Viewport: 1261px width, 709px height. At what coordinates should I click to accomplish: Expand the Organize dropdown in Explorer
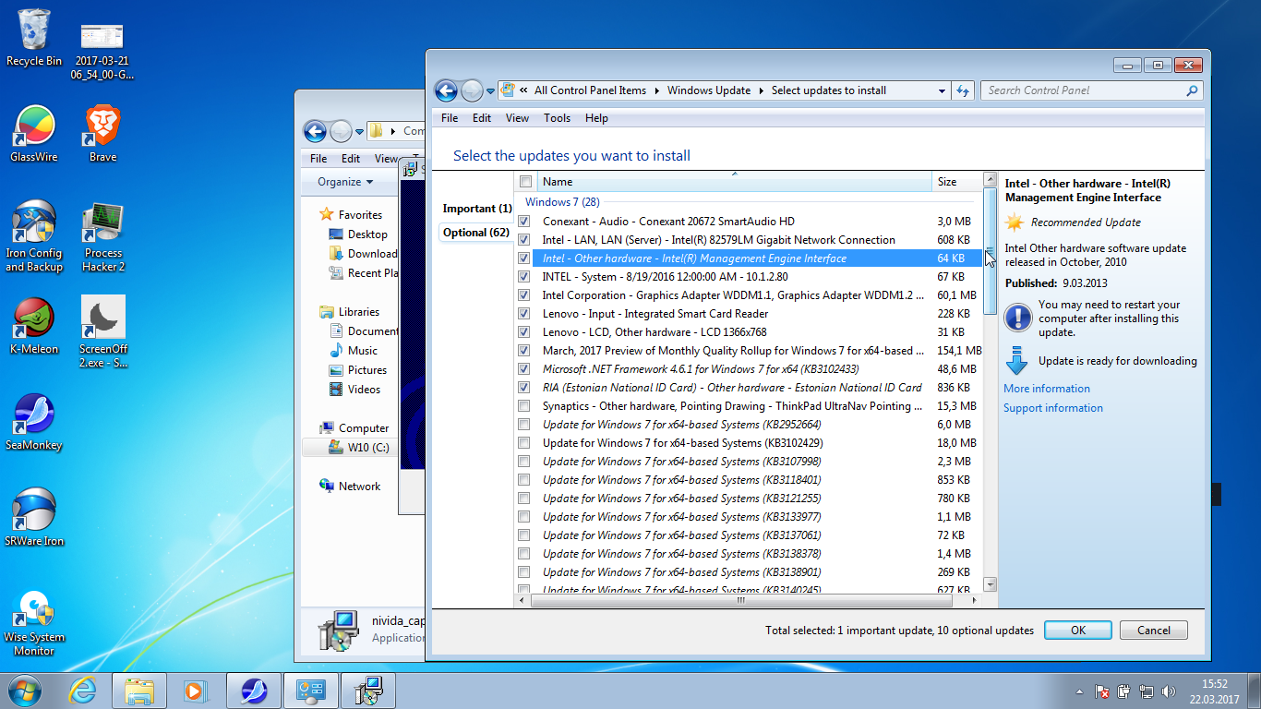pos(345,182)
